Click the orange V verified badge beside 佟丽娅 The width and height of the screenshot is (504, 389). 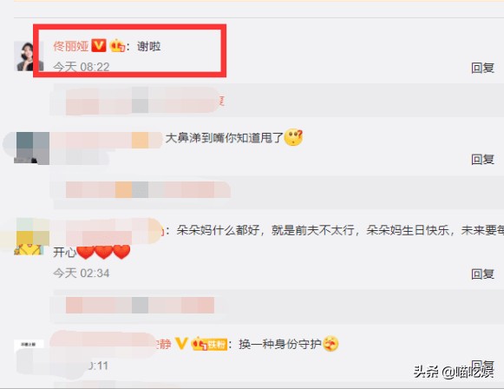pos(99,46)
